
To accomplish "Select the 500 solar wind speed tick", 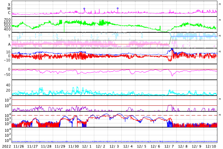I will click(7, 26).
